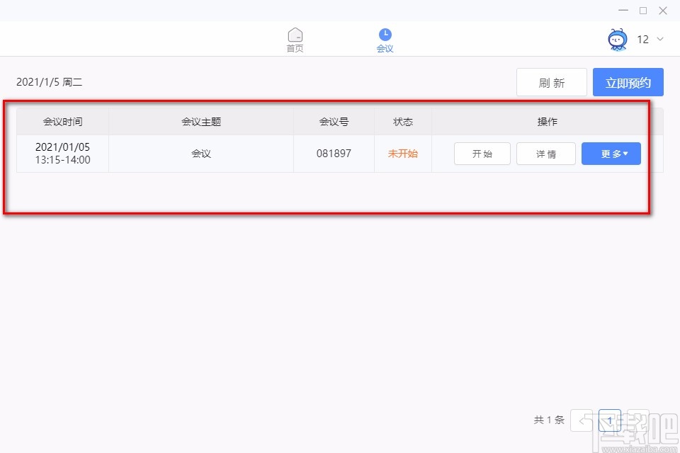Image resolution: width=680 pixels, height=453 pixels.
Task: Click the user avatar icon
Action: click(x=617, y=40)
